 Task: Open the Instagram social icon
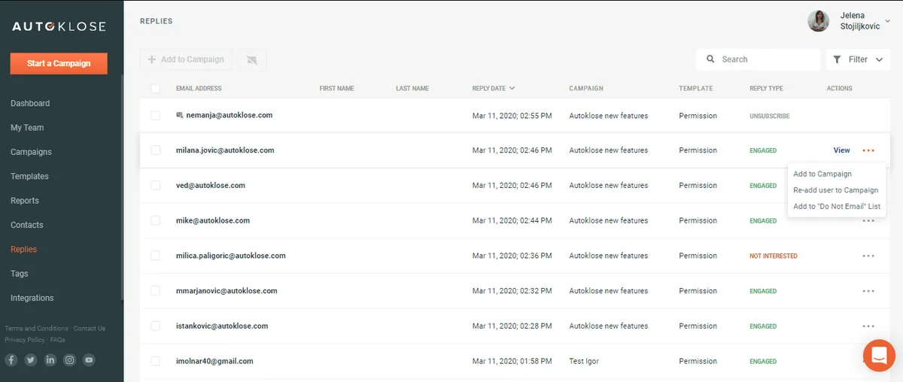pyautogui.click(x=70, y=360)
